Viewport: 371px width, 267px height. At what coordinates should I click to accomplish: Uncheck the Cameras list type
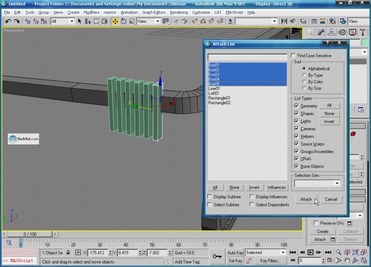pos(296,129)
